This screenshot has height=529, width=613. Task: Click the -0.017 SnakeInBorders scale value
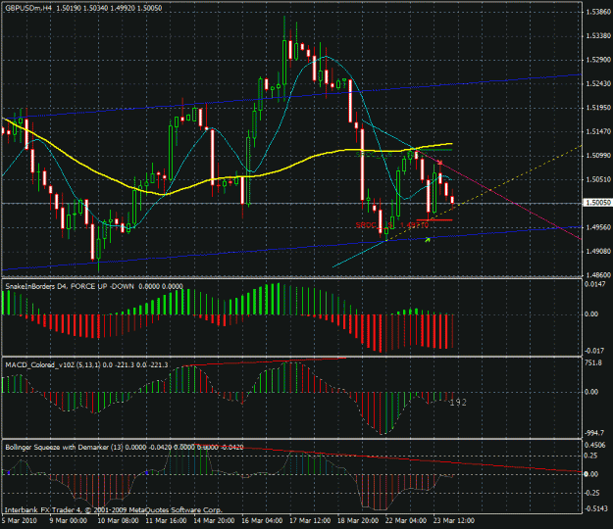(595, 351)
